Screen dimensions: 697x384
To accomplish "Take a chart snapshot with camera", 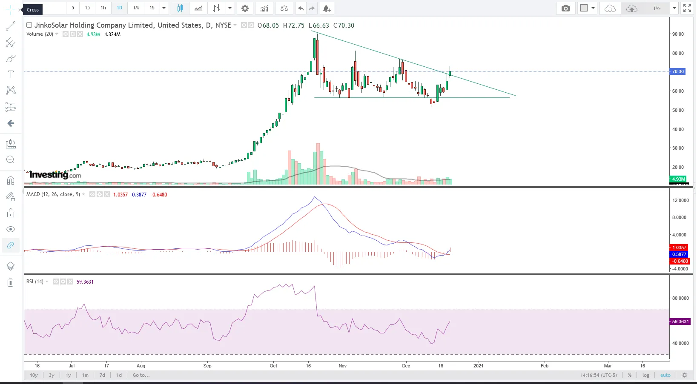I will (566, 8).
